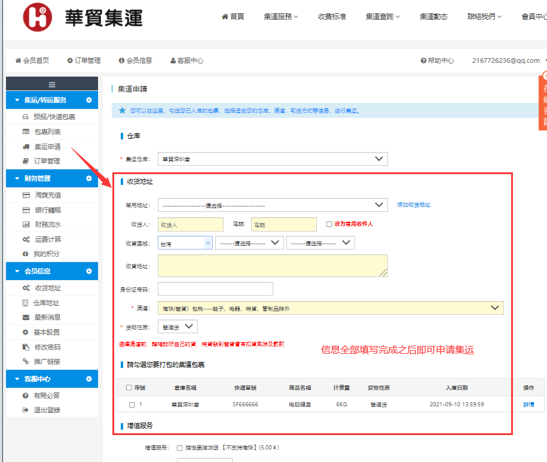The width and height of the screenshot is (547, 462).
Task: Click the hamburger menu icon atop sidebar
Action: click(x=52, y=84)
